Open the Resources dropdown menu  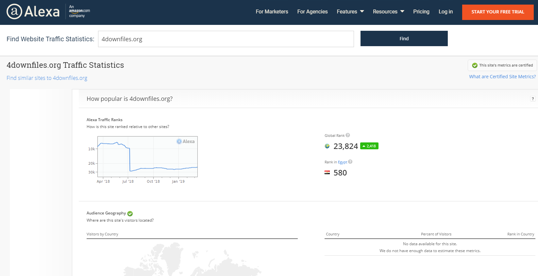[388, 12]
